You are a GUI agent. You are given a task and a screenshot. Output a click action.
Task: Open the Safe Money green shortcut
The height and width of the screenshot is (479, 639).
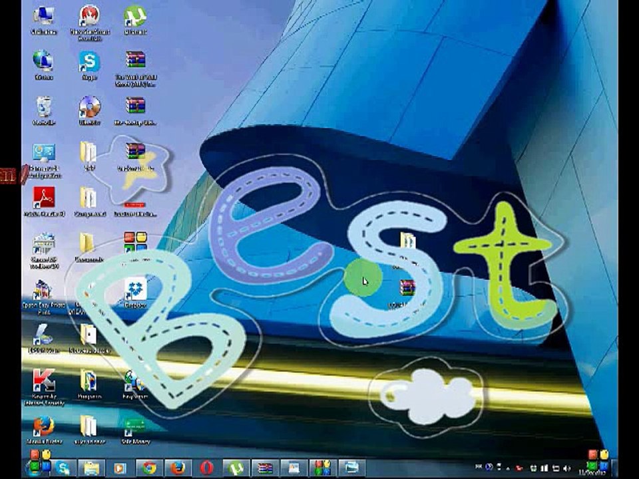(x=136, y=430)
